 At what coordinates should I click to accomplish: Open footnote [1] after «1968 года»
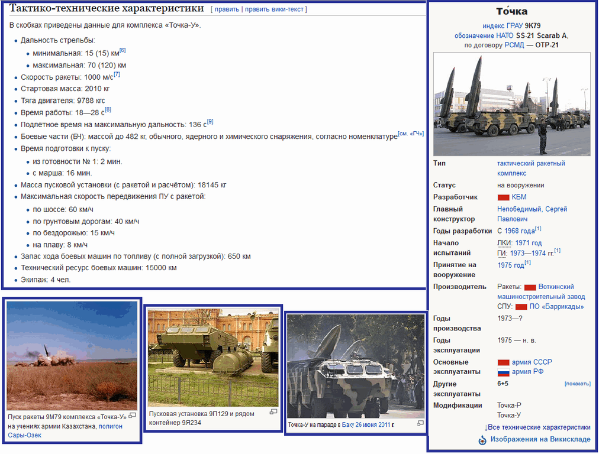pyautogui.click(x=538, y=229)
